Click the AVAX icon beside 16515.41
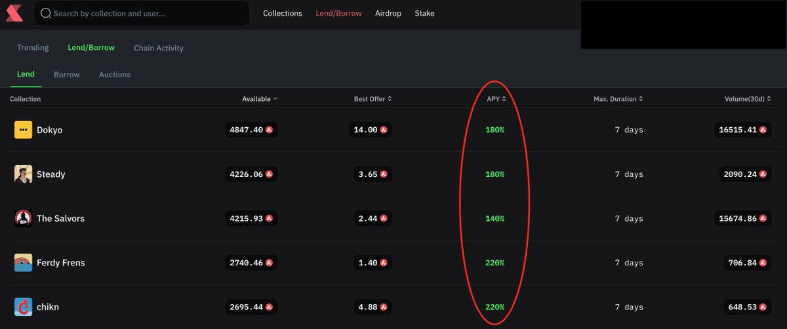 [x=763, y=130]
